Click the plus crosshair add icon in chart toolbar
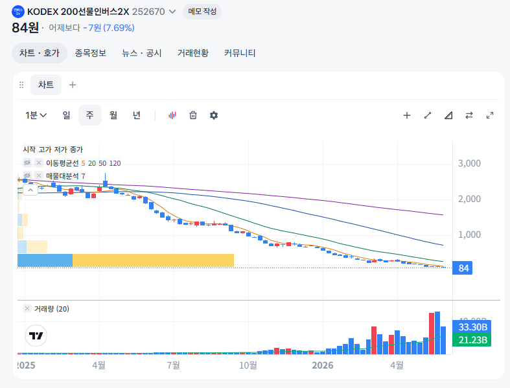510x388 pixels. tap(407, 115)
